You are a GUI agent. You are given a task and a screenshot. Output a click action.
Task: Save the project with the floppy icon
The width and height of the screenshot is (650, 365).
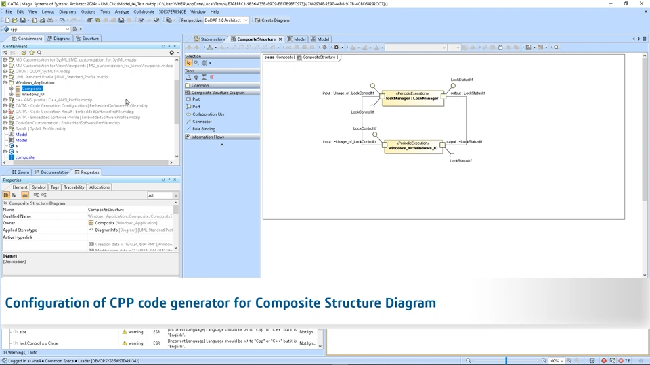point(23,20)
